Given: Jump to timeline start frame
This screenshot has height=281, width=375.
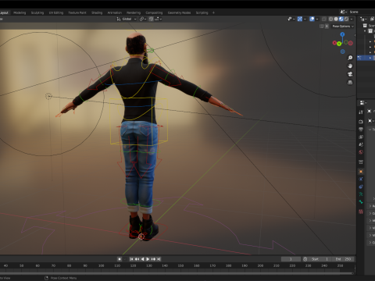Looking at the screenshot, I should point(131,259).
